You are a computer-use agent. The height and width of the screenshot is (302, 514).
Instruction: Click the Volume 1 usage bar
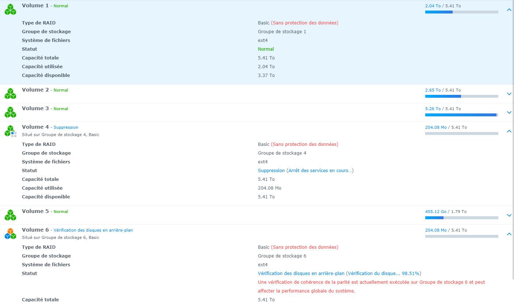click(x=461, y=12)
